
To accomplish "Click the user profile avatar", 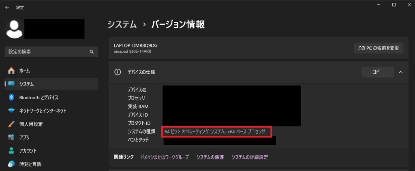I will point(14,29).
